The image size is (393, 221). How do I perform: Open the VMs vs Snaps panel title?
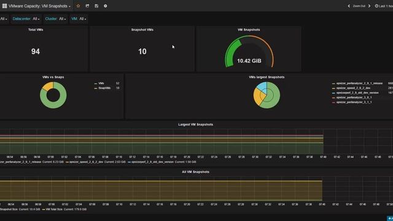pos(53,77)
